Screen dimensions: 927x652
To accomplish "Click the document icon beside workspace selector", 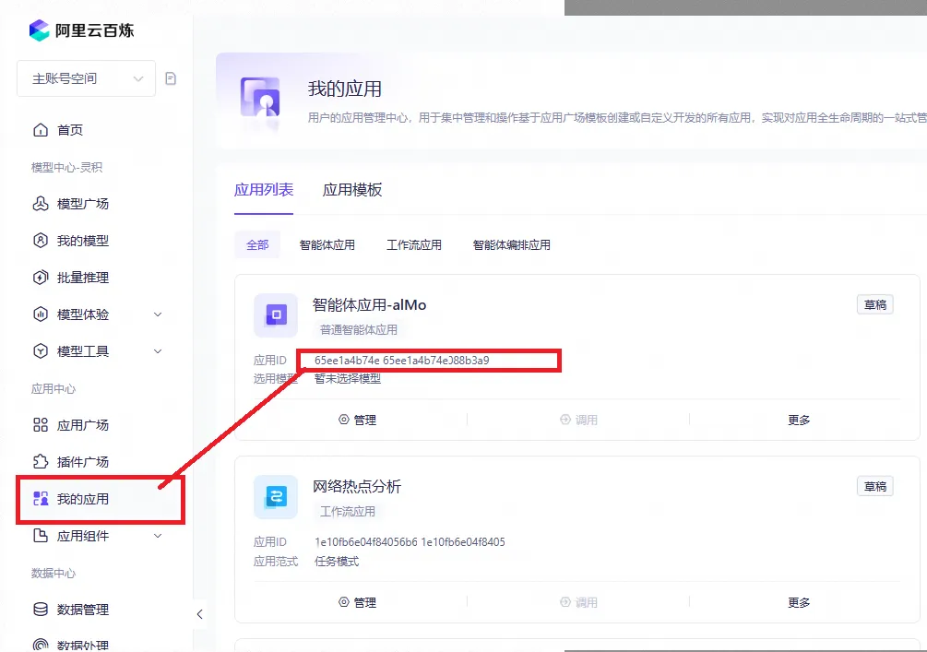I will point(171,78).
